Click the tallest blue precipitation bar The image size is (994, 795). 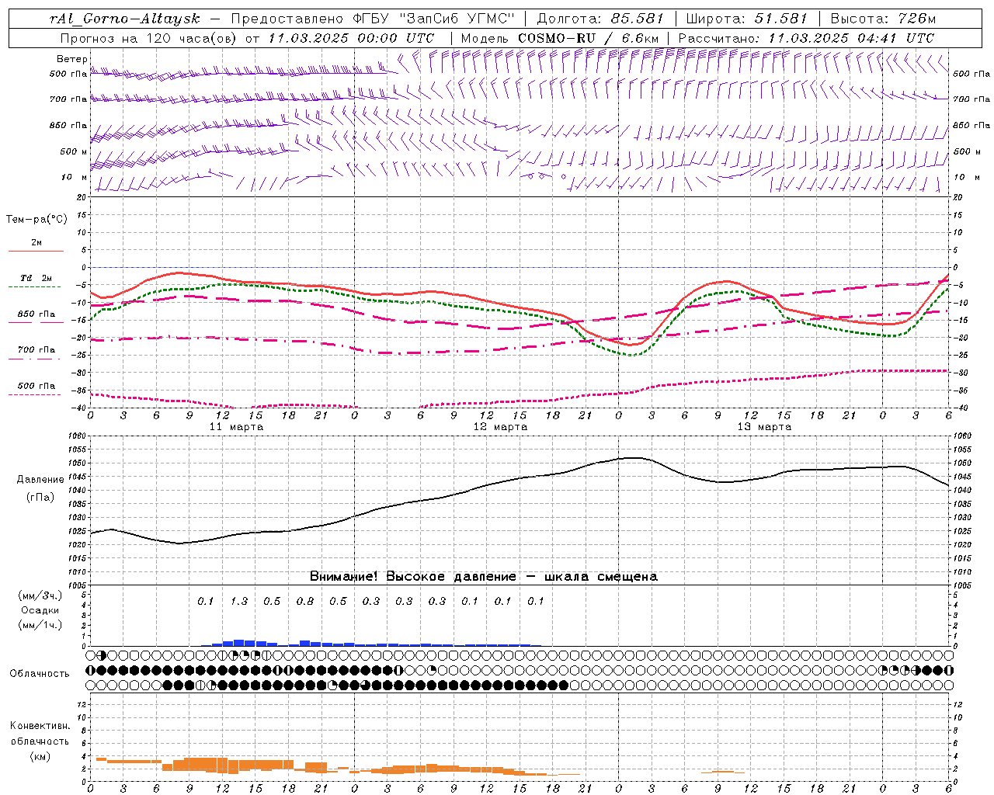[239, 643]
